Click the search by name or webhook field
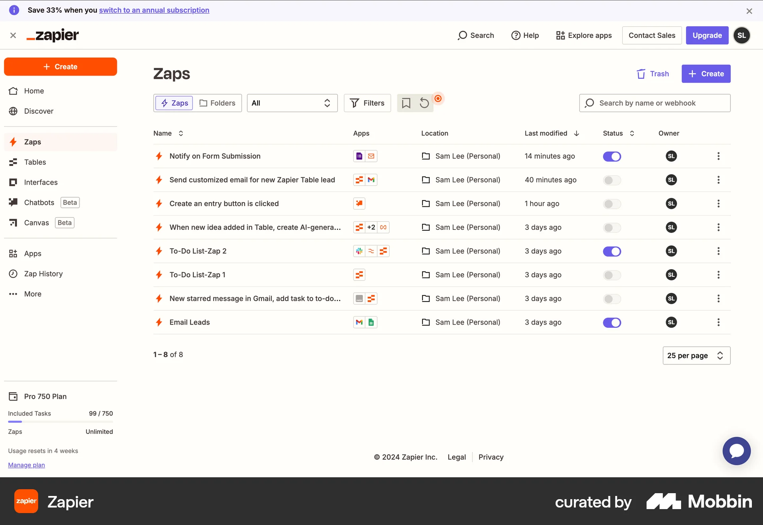Image resolution: width=763 pixels, height=525 pixels. (x=655, y=103)
